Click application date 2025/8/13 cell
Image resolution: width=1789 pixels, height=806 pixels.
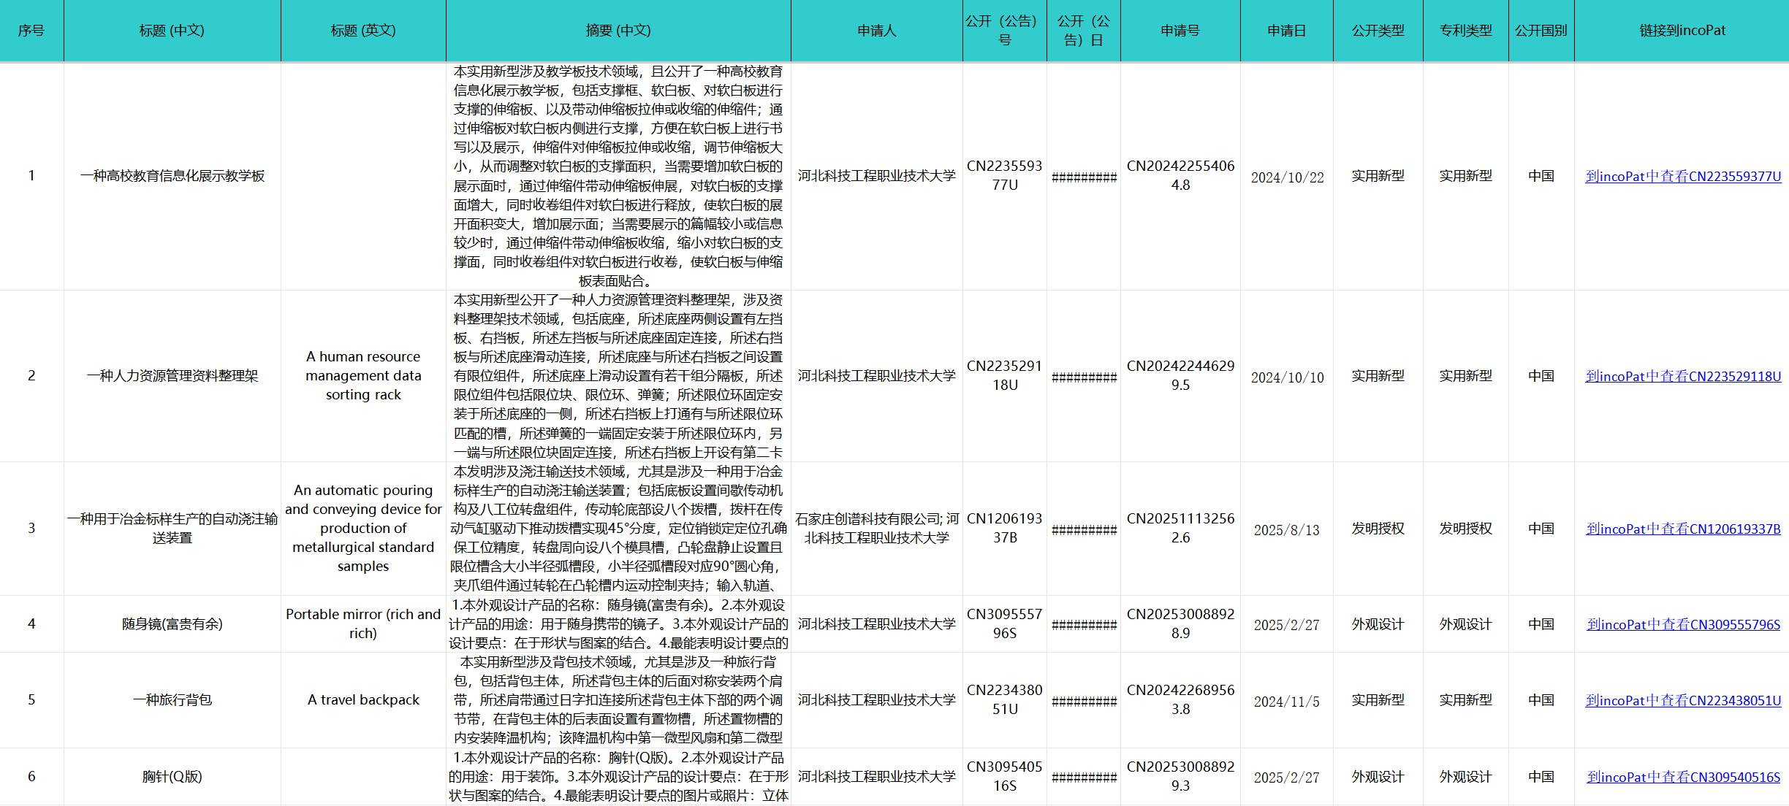[x=1286, y=530]
